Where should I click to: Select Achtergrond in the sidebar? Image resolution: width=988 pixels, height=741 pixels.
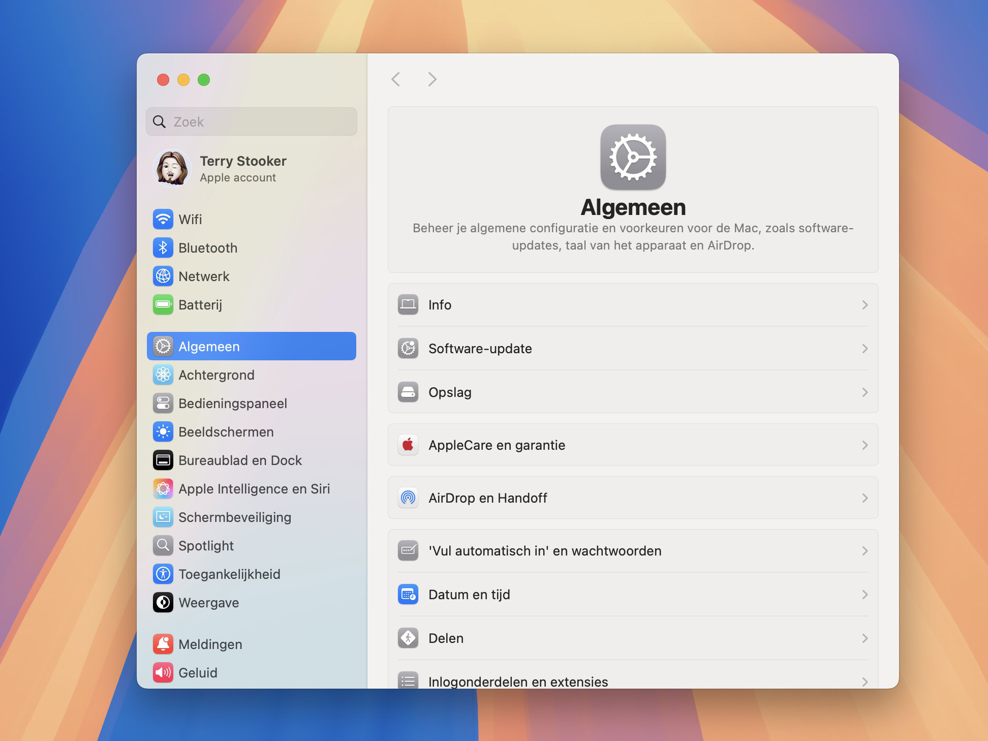(x=217, y=375)
